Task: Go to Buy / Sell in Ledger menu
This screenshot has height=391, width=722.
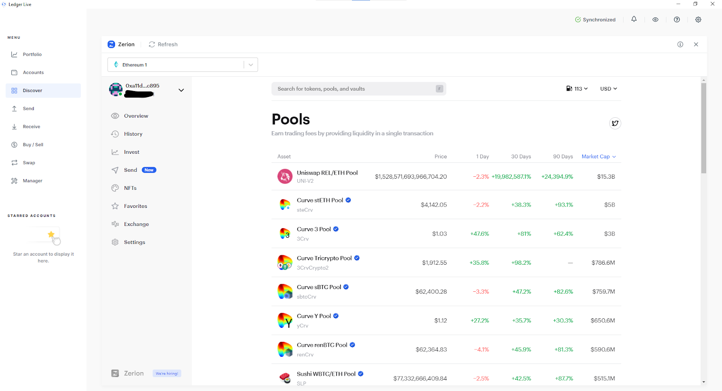Action: [x=43, y=144]
